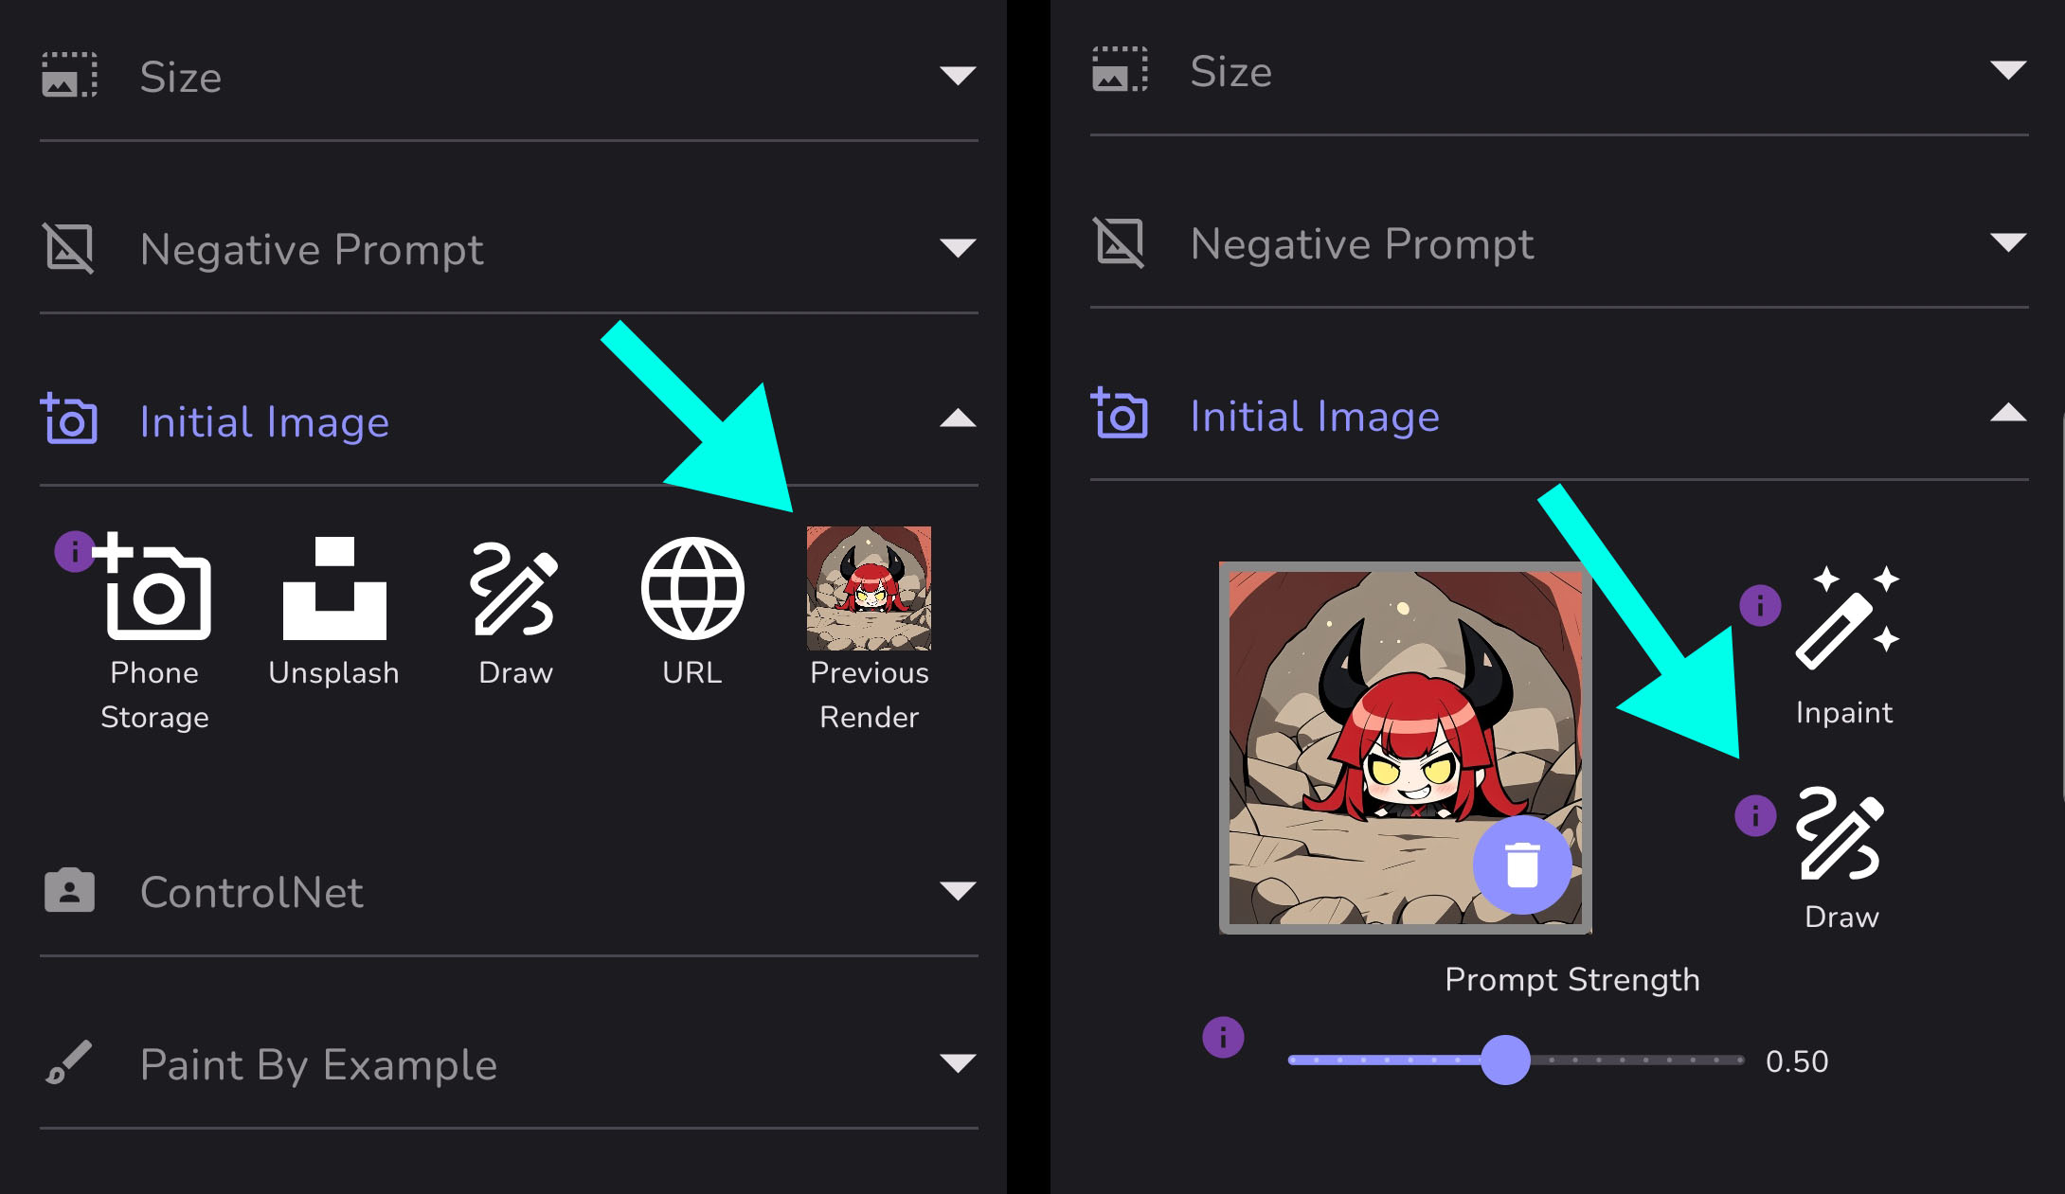
Task: Choose Phone Storage camera icon in left panel
Action: (153, 587)
